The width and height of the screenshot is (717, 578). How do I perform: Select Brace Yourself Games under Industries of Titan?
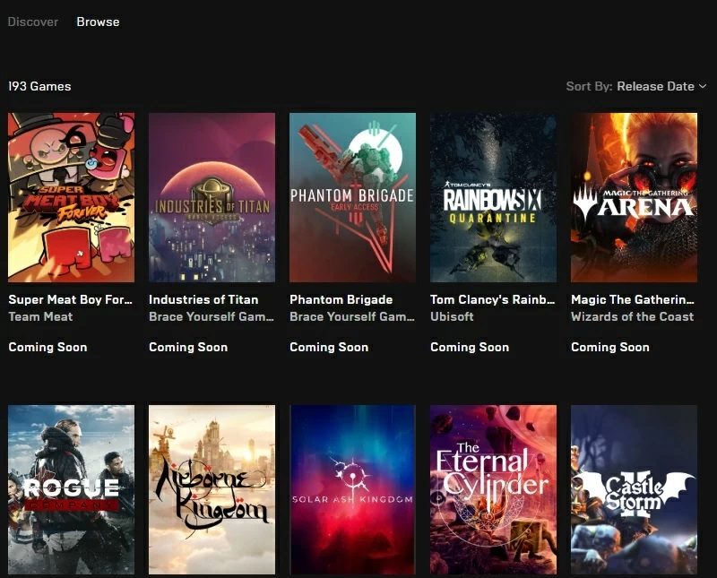pyautogui.click(x=212, y=316)
